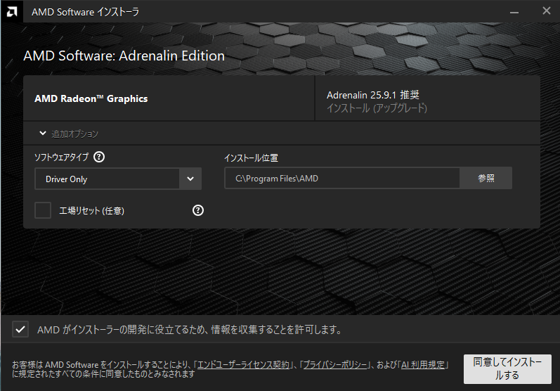Click the 参照 browse button
This screenshot has height=391, width=560.
pyautogui.click(x=486, y=179)
